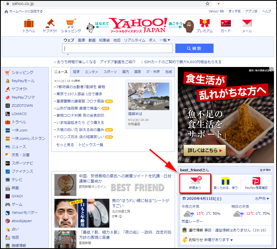Open 天気・災害 in the sidebar
Image resolution: width=277 pixels, height=249 pixels.
(21, 155)
